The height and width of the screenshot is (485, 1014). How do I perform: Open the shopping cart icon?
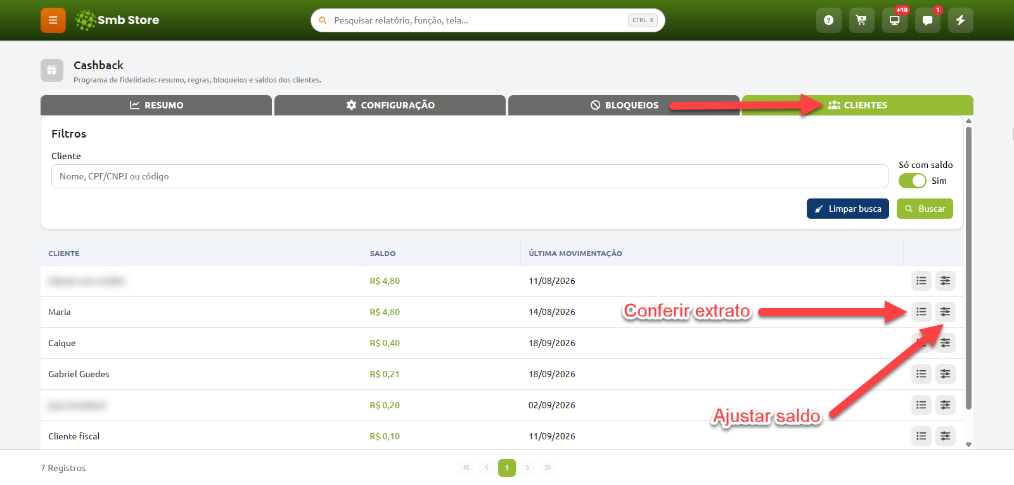pos(861,20)
